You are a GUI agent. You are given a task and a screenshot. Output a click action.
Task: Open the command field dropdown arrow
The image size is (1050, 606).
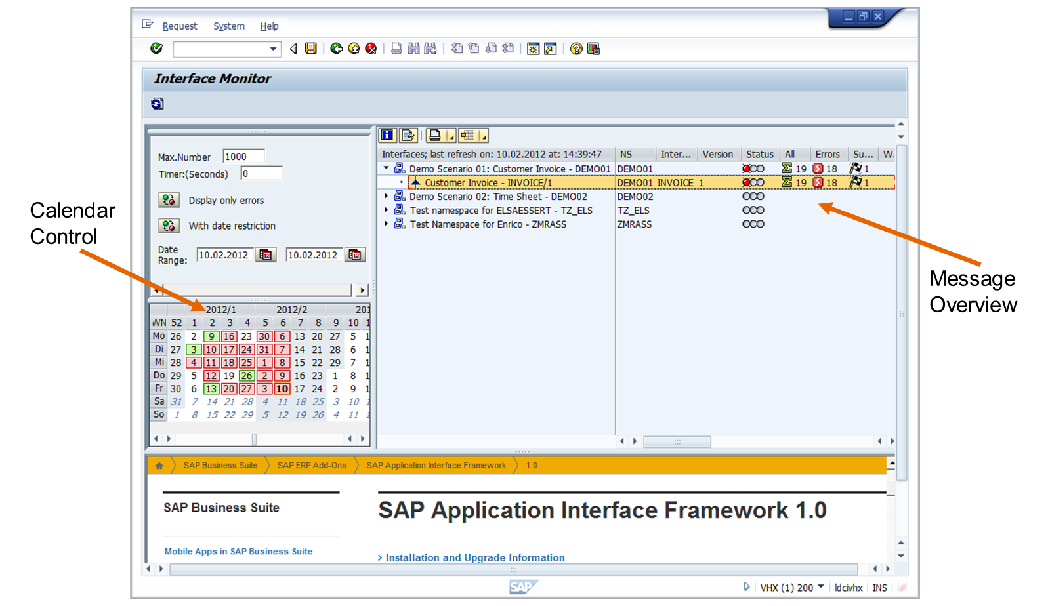pyautogui.click(x=274, y=49)
